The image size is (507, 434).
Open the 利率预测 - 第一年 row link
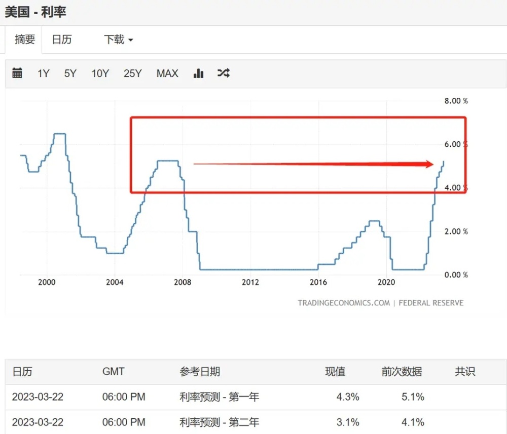[220, 397]
